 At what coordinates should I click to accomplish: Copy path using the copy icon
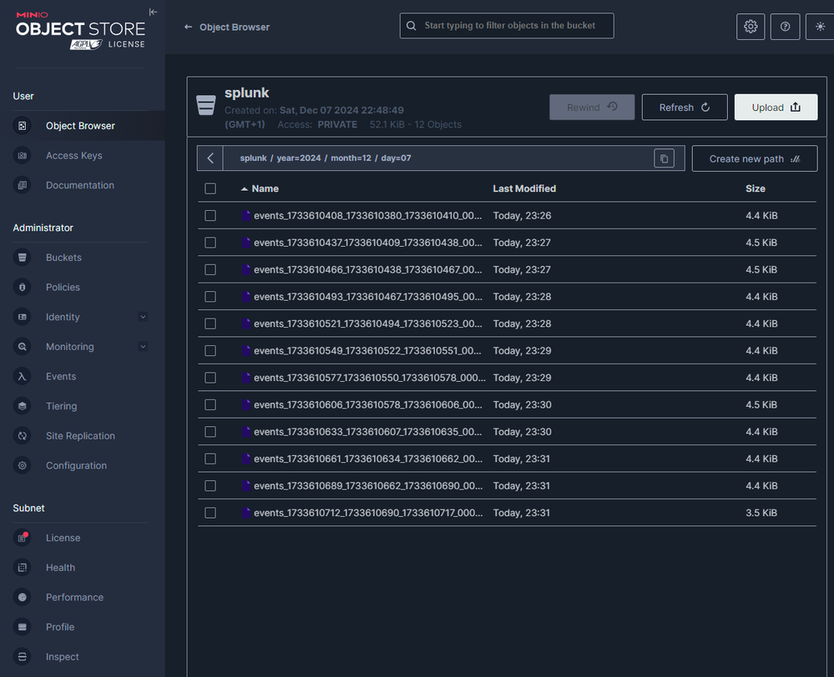[664, 158]
